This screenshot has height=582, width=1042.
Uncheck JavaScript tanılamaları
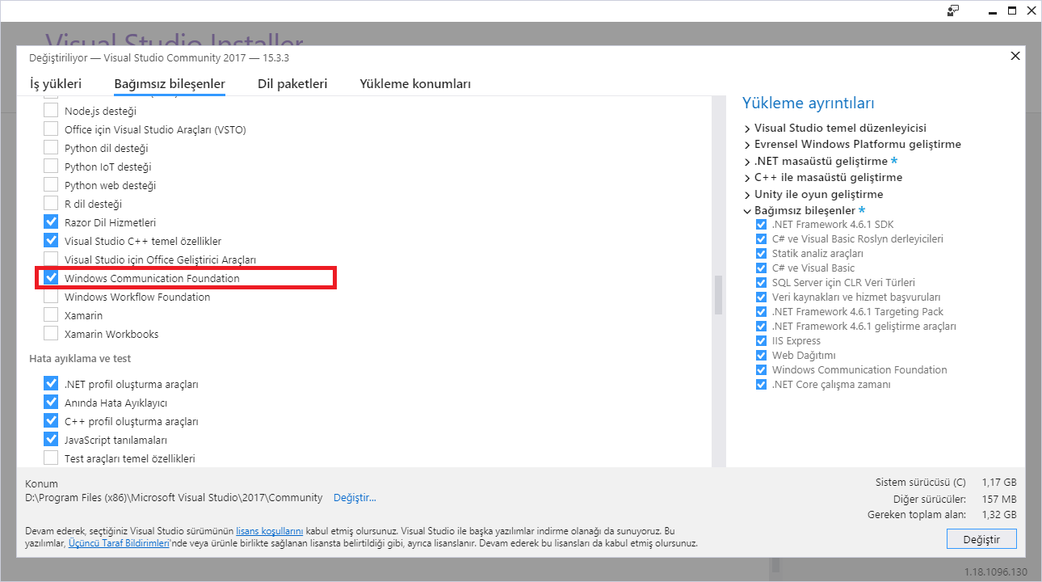coord(51,440)
